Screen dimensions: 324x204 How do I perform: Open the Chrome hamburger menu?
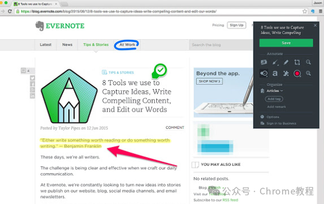[x=321, y=11]
